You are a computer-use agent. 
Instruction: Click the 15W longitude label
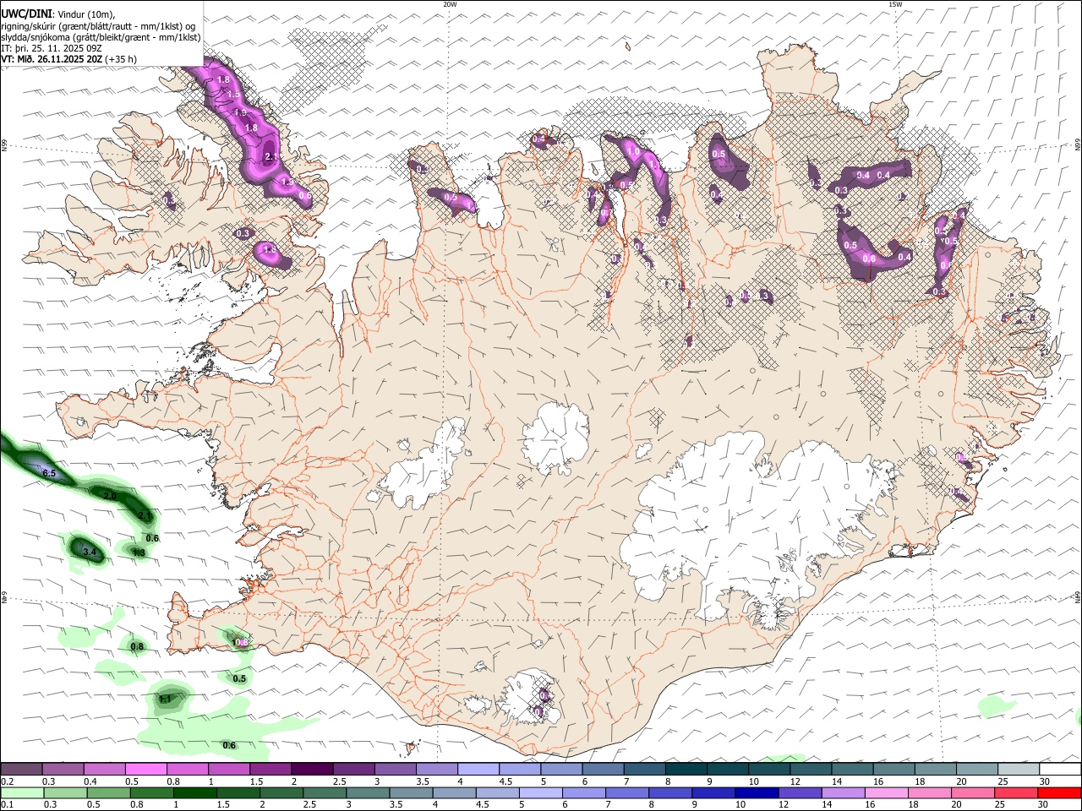pos(895,4)
